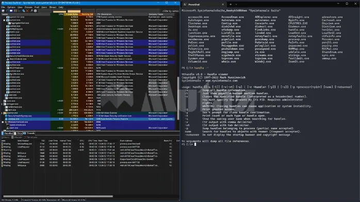Close the PowerShell tab with its X
The image size is (360, 202).
[223, 4]
